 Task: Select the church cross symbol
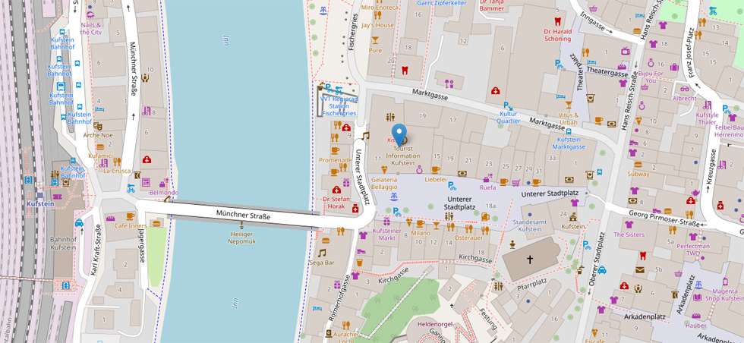531,260
